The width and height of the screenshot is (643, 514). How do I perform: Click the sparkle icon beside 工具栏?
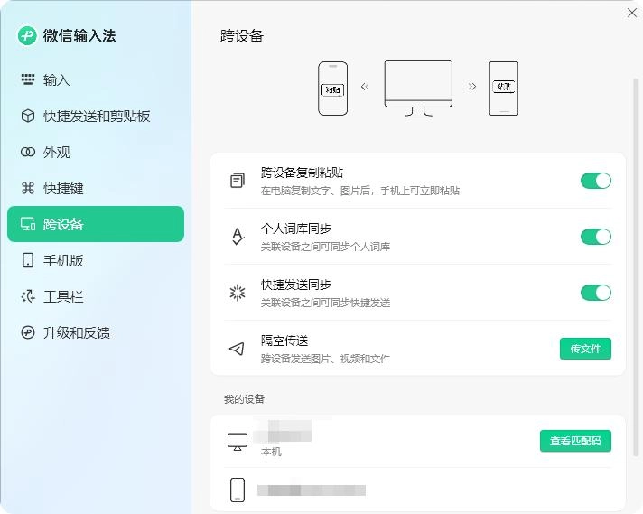point(28,296)
